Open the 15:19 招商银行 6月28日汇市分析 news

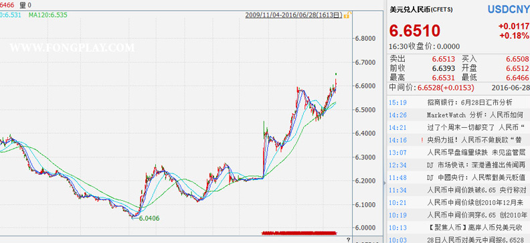click(470, 102)
